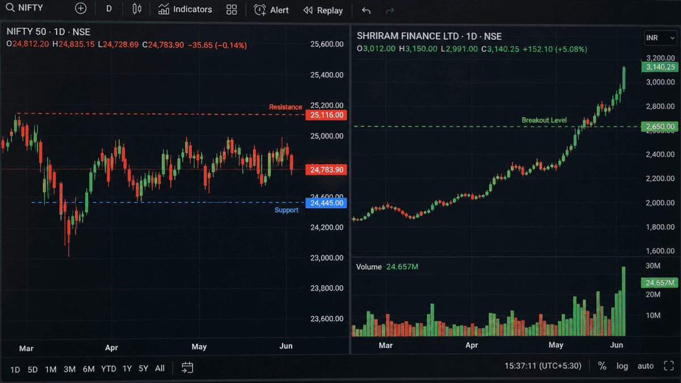Open timezone menu showing 15:37:11 (UTC+5:30)
Image resolution: width=681 pixels, height=383 pixels.
tap(543, 366)
